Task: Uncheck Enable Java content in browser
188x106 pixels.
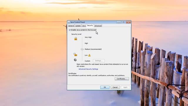Action: coord(70,30)
